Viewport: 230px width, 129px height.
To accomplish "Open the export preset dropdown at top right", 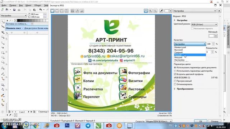I will [195, 11].
